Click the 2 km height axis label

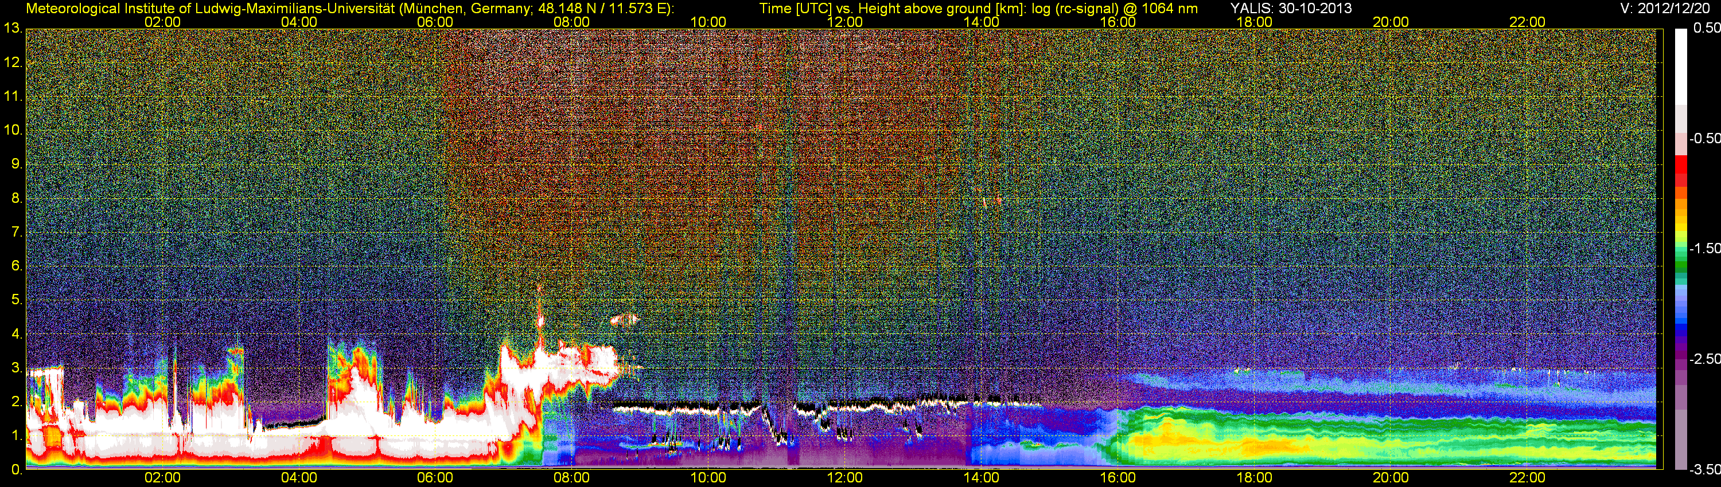pos(16,402)
